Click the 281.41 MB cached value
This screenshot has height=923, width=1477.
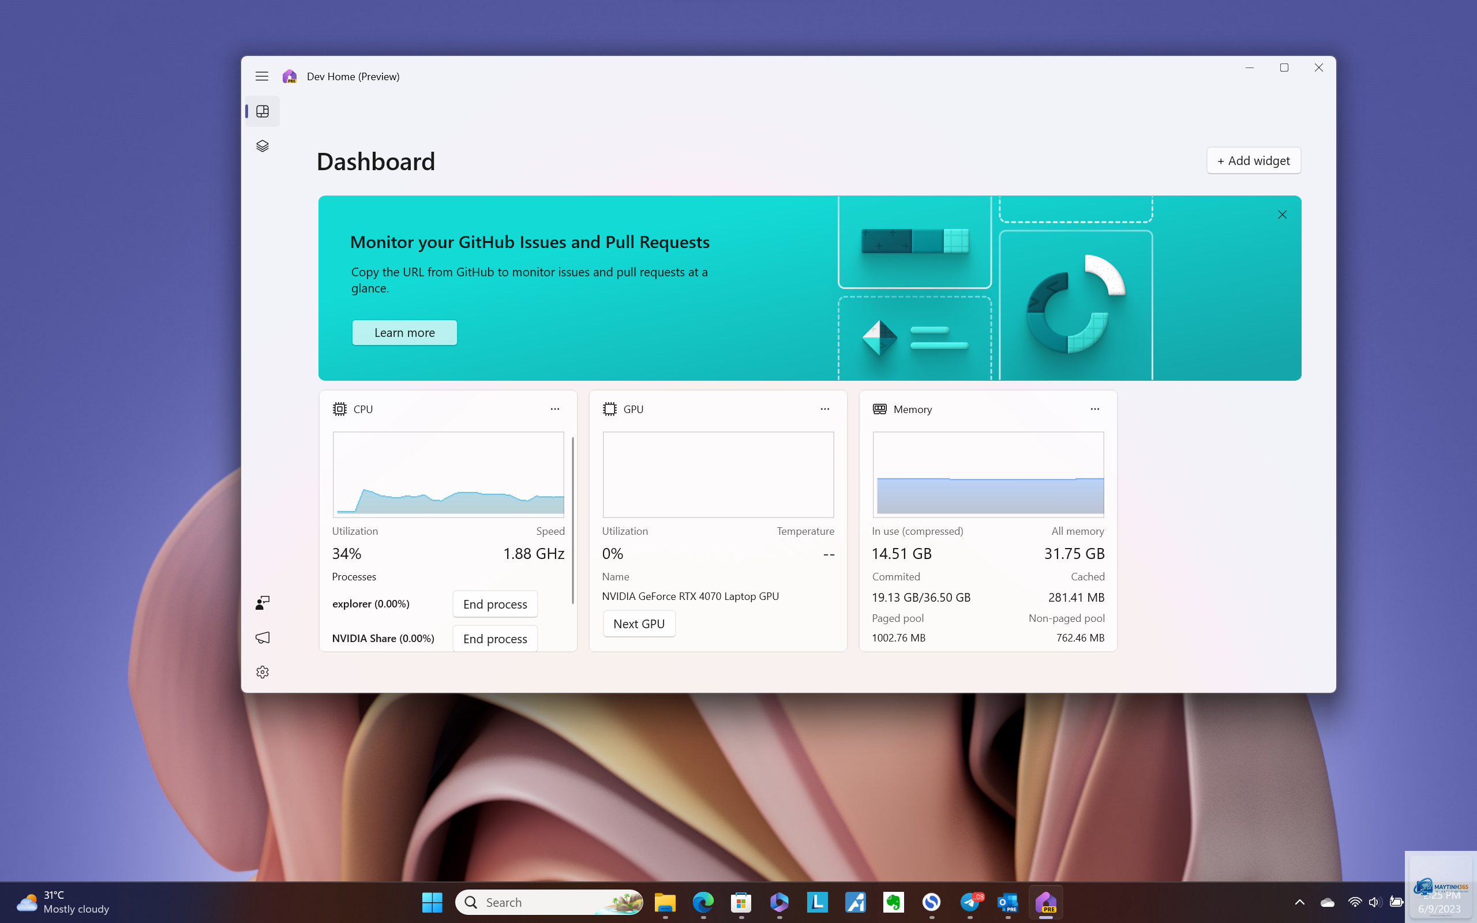(1076, 597)
